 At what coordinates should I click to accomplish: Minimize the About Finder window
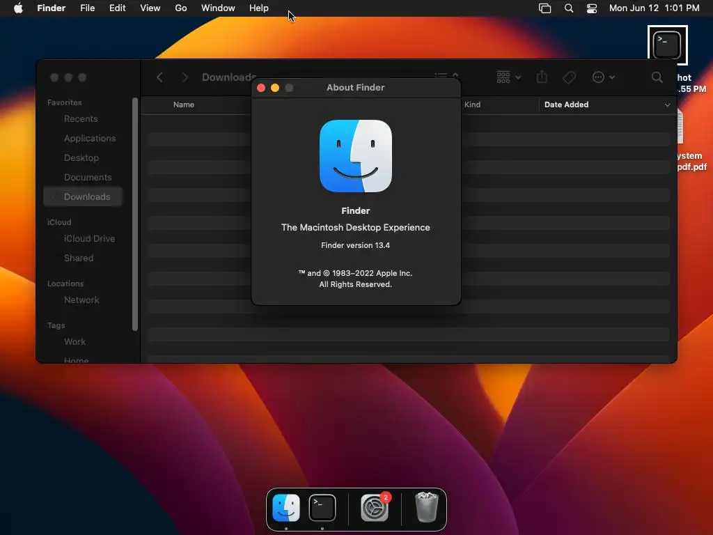pyautogui.click(x=275, y=88)
